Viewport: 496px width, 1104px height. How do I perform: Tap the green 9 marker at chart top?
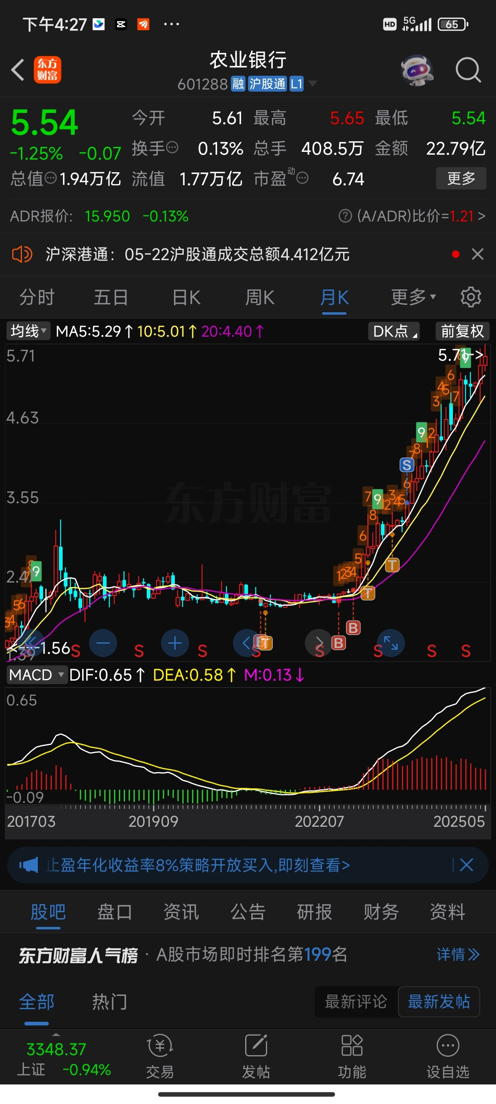click(465, 358)
